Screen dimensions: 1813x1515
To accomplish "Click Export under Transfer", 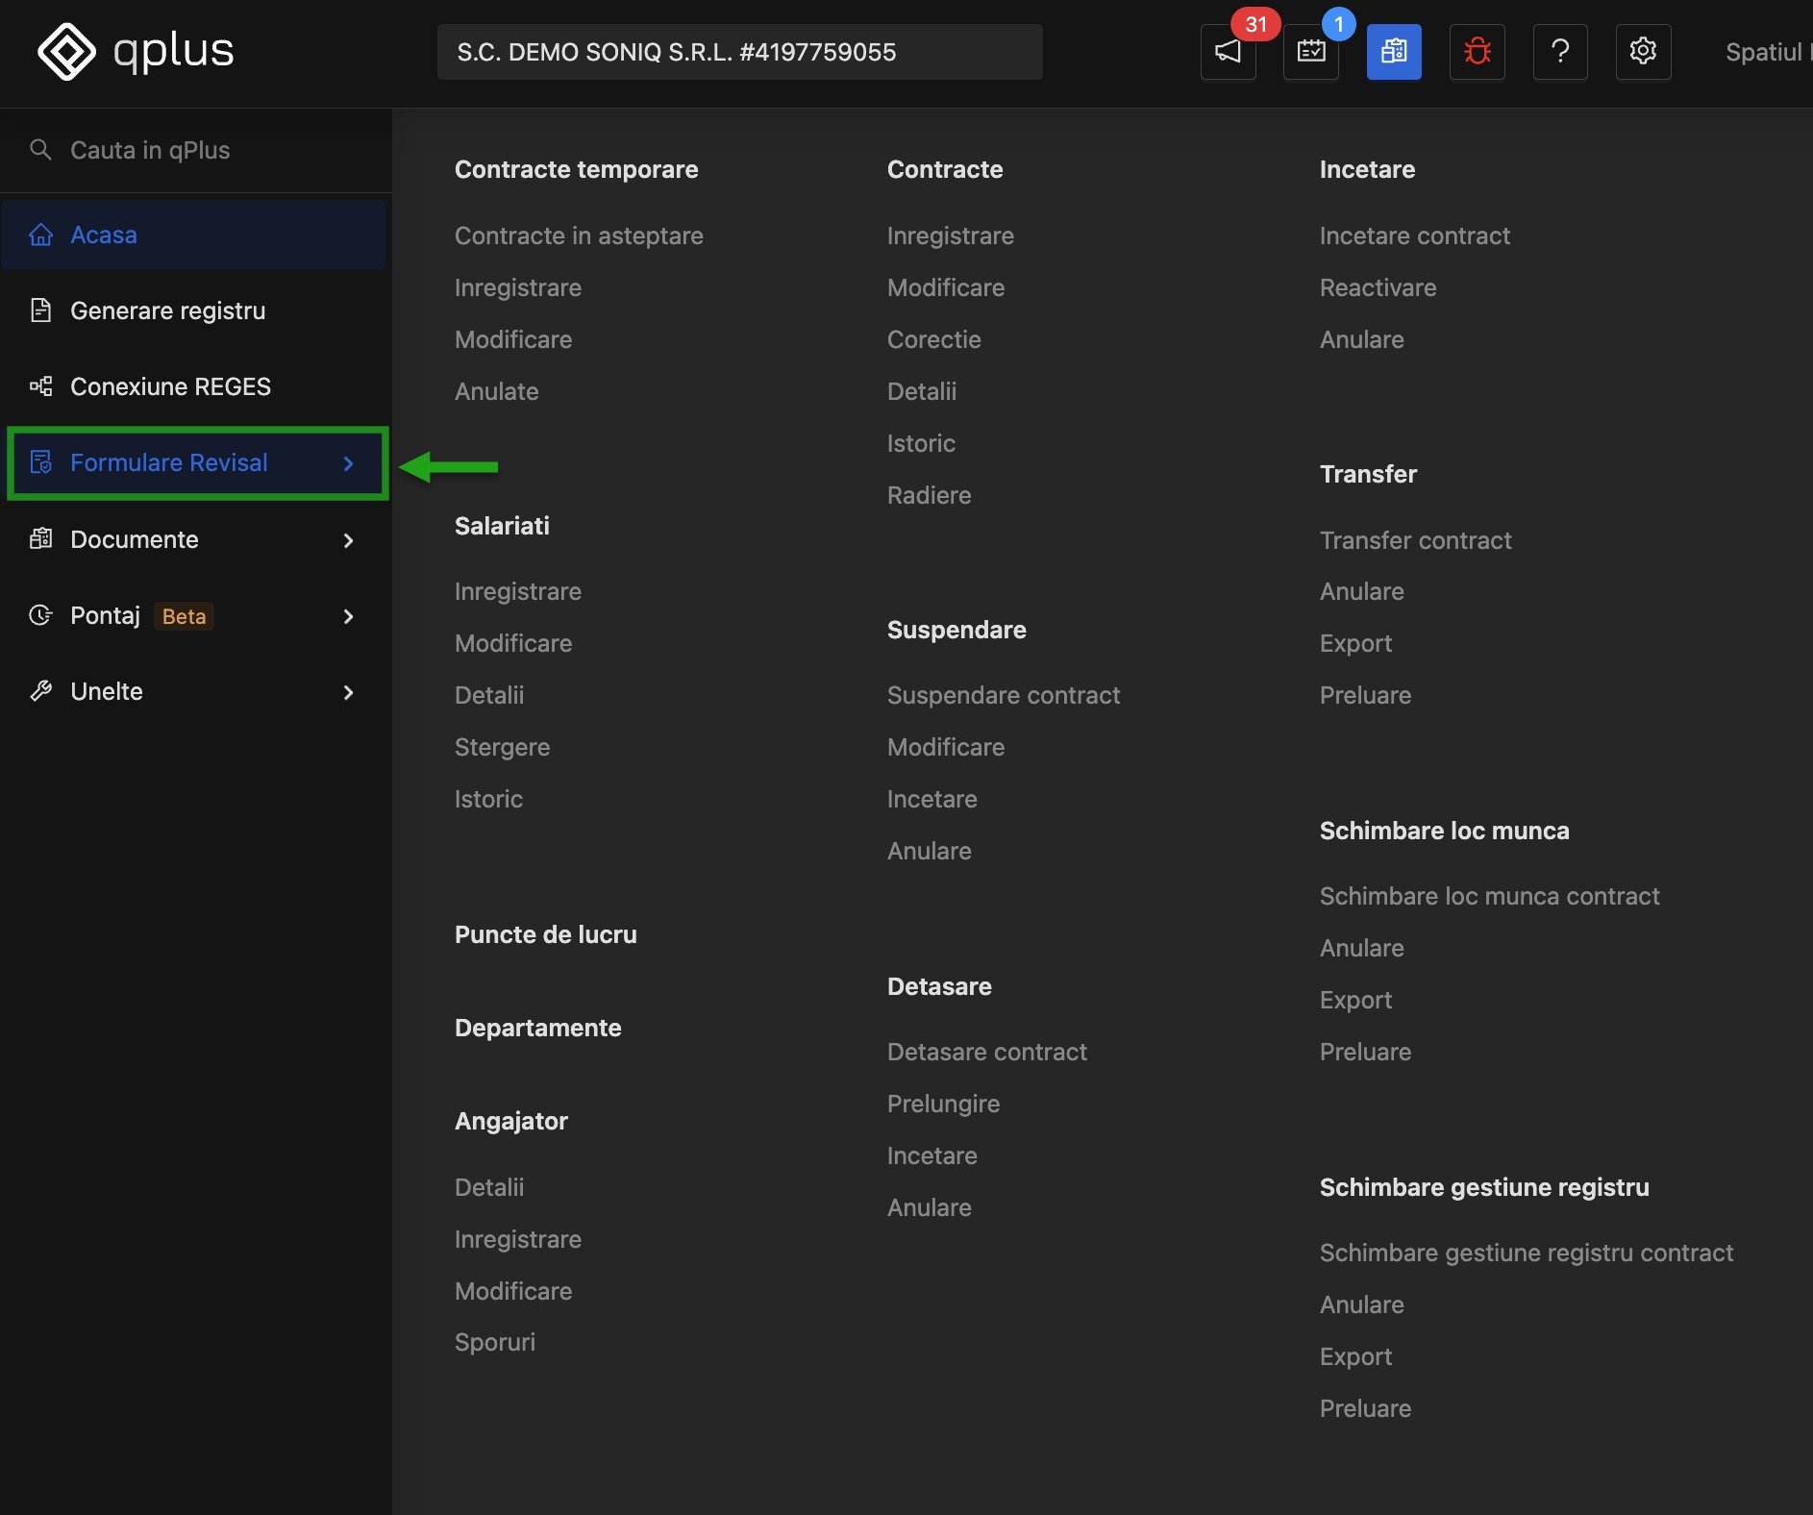I will pos(1355,643).
